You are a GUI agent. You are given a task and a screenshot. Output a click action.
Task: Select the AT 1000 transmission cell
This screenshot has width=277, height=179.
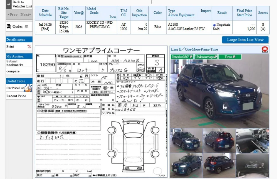124,27
